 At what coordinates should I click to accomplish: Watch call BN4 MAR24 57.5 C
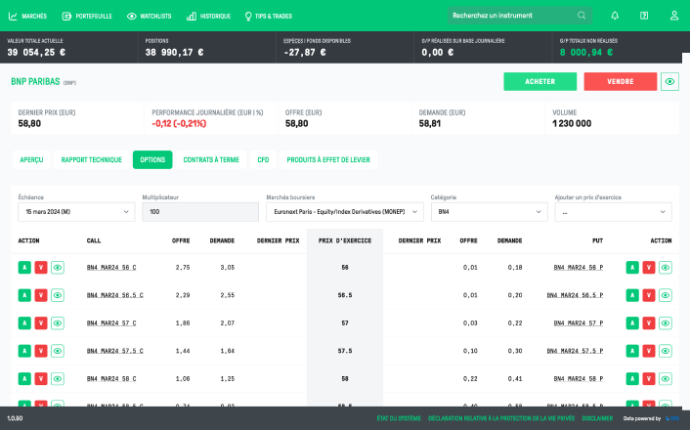coord(58,351)
